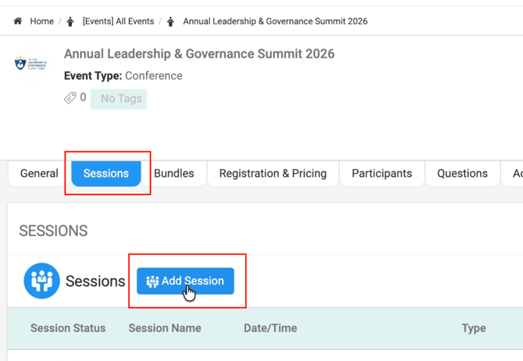Click the Session Name column header
The image size is (523, 361).
pyautogui.click(x=165, y=328)
